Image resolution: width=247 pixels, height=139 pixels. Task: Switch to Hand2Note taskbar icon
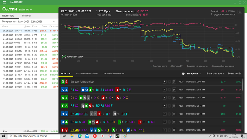coord(118,136)
